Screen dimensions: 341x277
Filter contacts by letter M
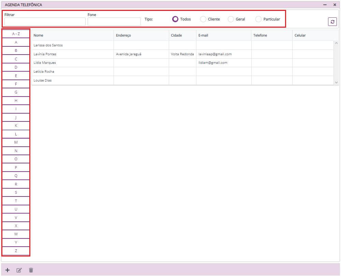16,142
